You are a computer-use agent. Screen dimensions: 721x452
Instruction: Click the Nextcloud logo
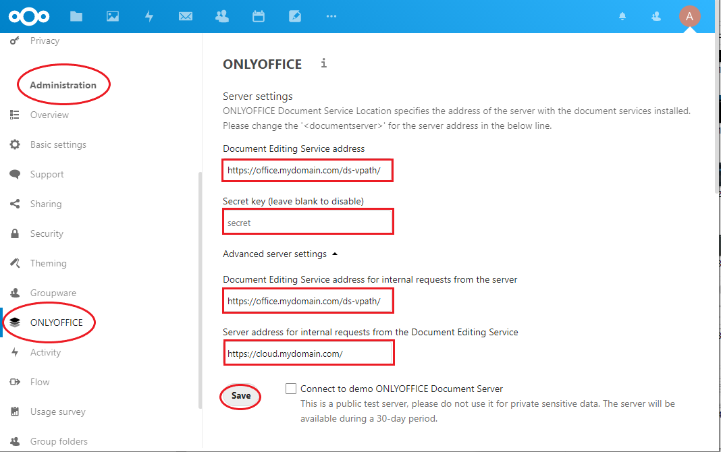[x=29, y=17]
